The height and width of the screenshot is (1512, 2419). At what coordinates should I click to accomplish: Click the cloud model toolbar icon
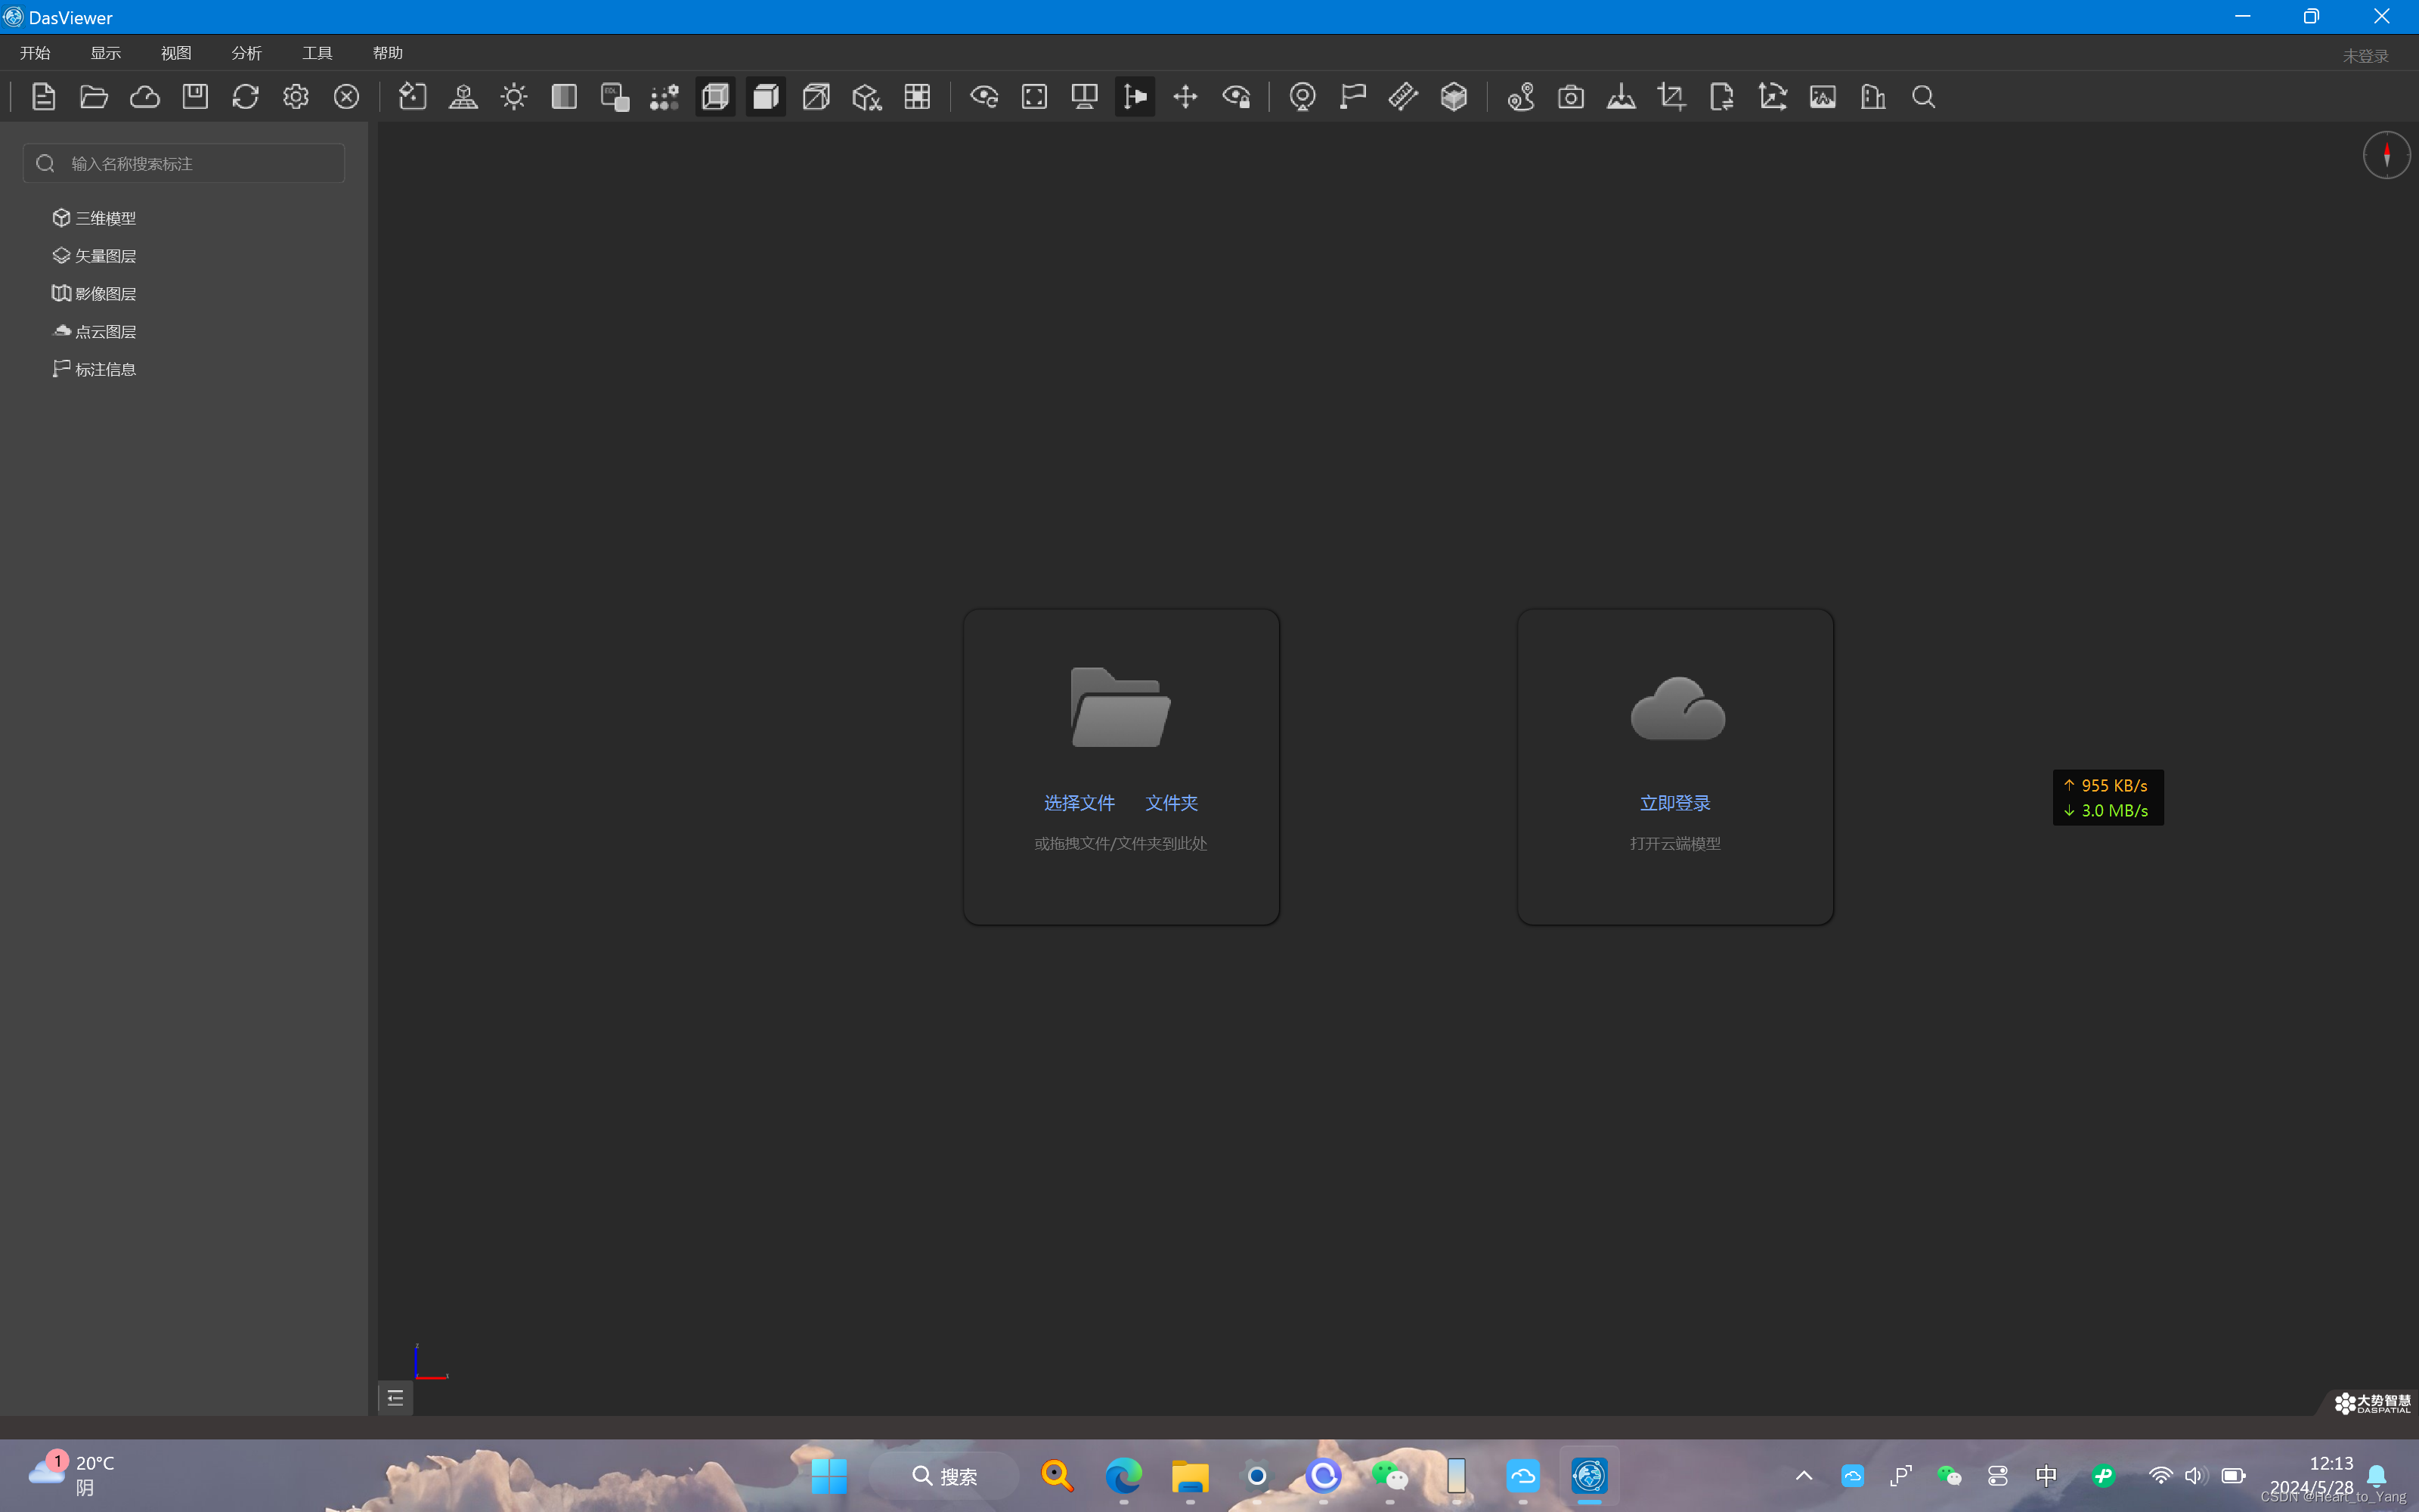[145, 97]
